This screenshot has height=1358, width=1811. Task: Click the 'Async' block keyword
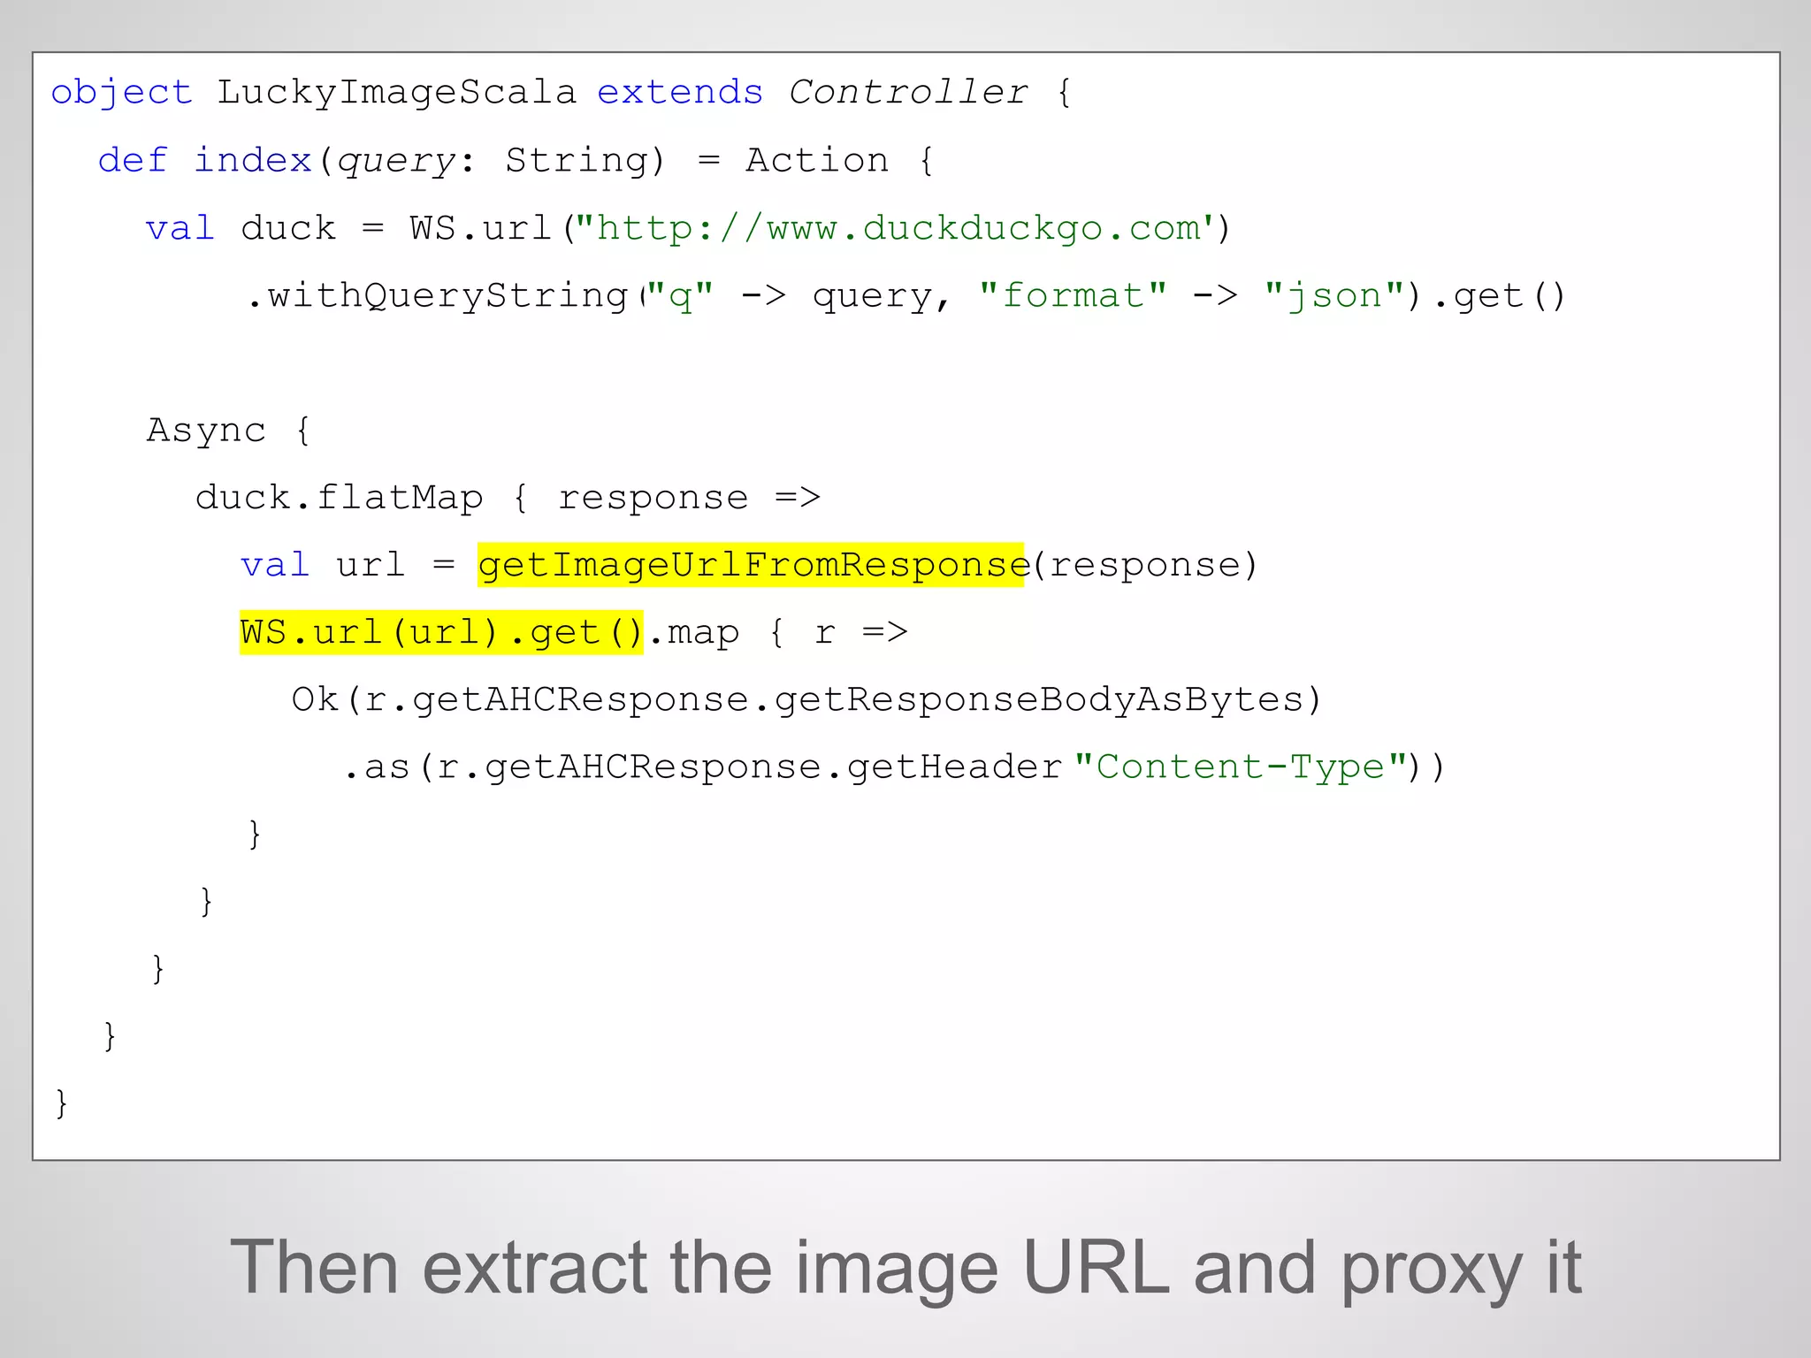[x=206, y=431]
